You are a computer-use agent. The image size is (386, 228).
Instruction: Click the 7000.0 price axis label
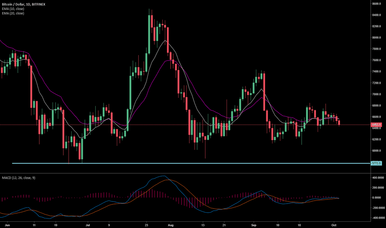click(x=376, y=95)
